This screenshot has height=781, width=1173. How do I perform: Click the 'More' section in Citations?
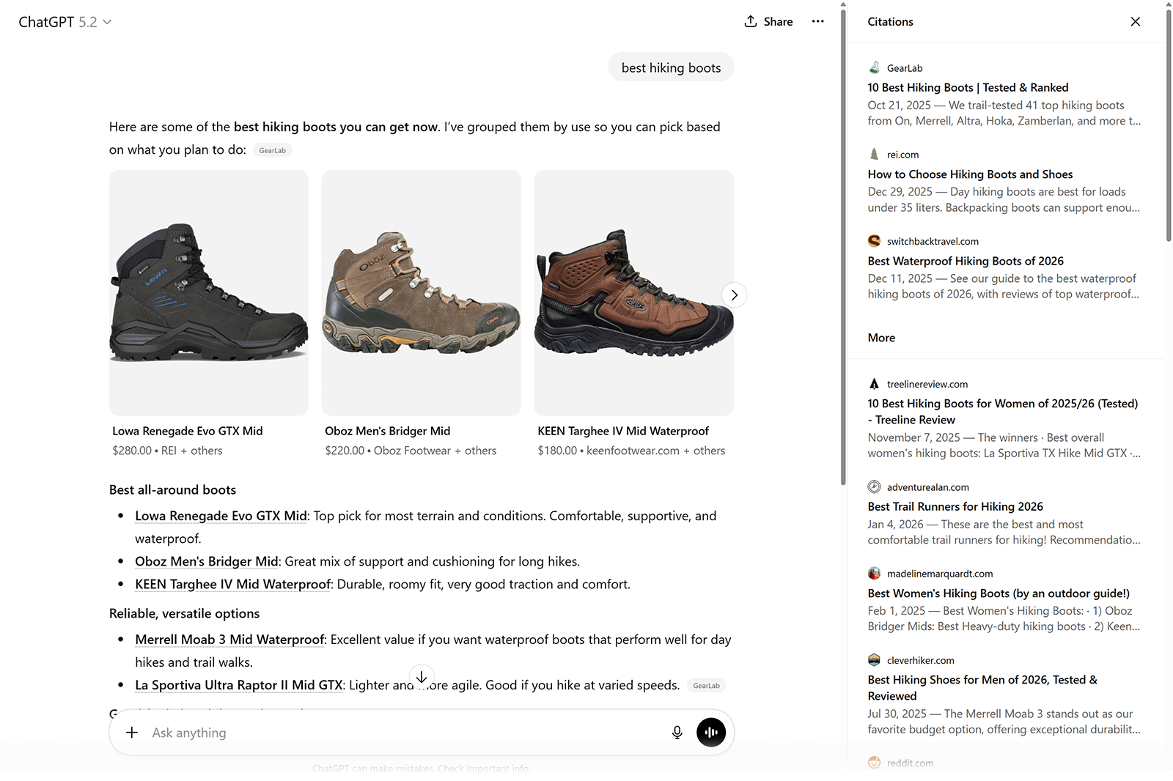(881, 337)
